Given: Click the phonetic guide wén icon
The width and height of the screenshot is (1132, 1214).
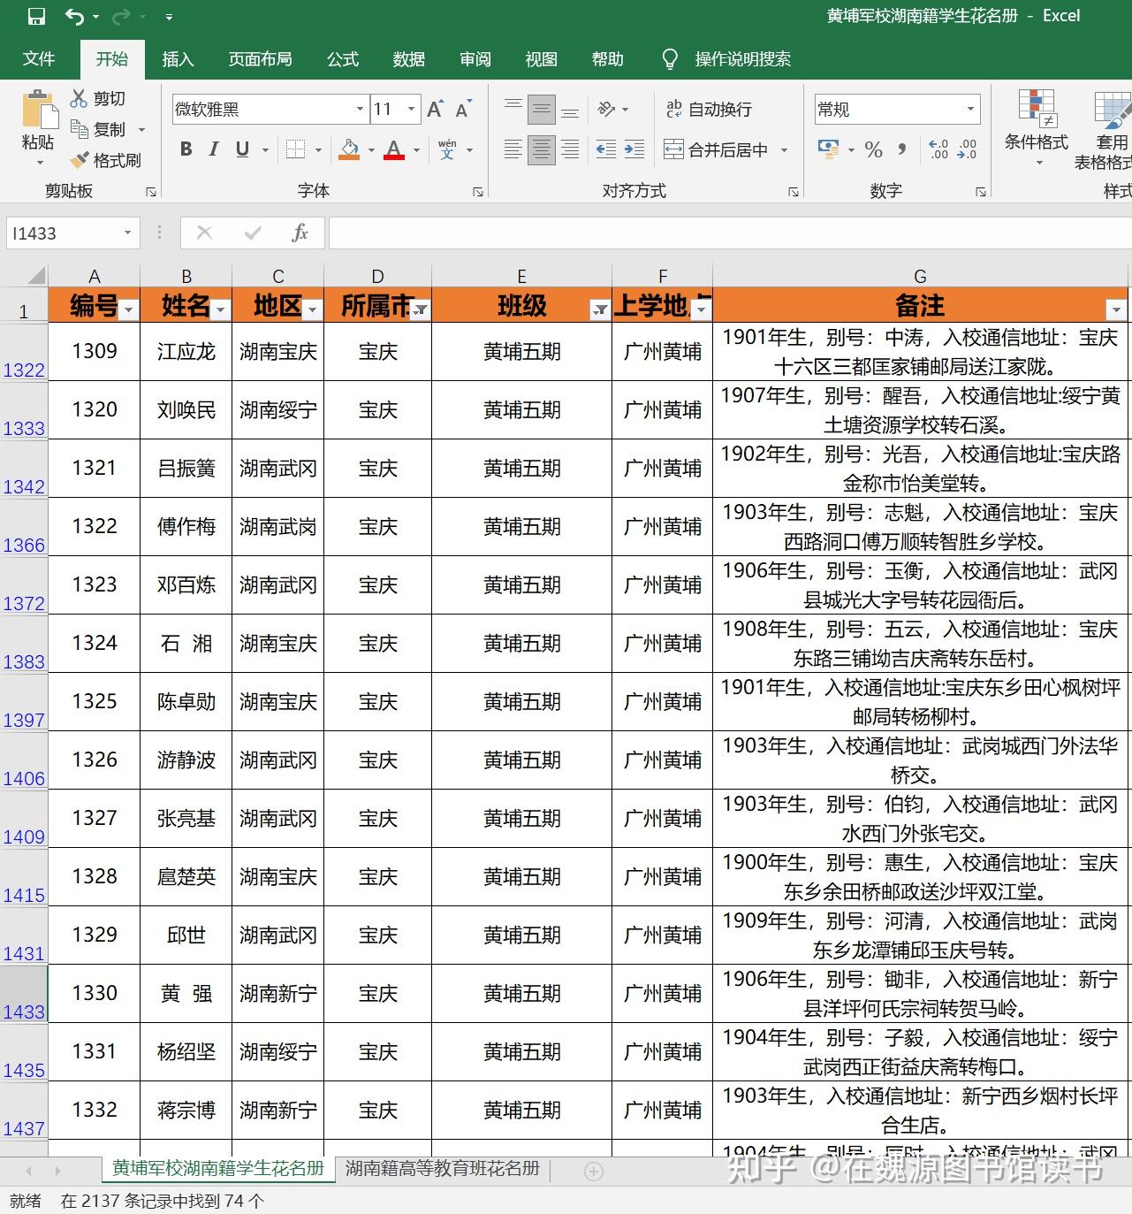Looking at the screenshot, I should pos(447,149).
